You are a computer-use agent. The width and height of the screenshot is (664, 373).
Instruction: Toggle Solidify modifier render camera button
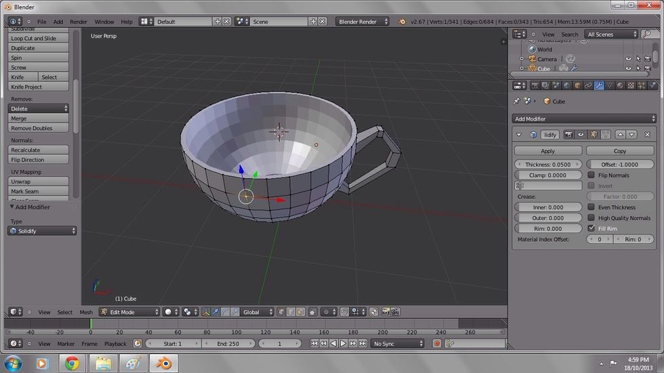(x=568, y=135)
